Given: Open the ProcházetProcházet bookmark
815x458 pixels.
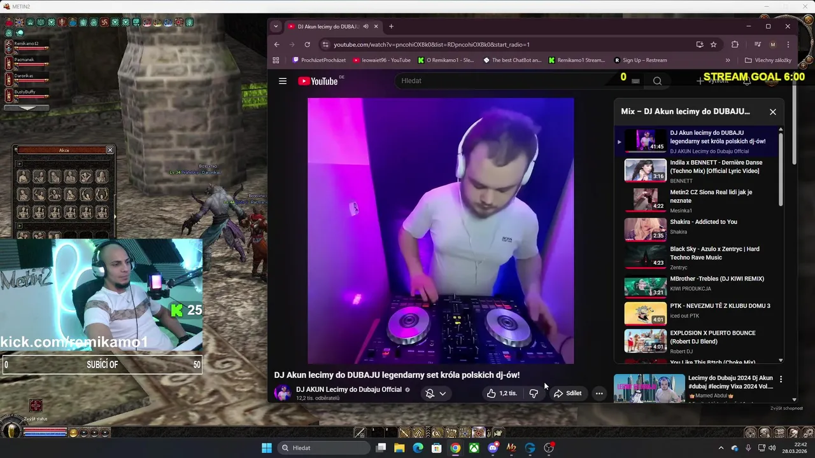Looking at the screenshot, I should [319, 60].
